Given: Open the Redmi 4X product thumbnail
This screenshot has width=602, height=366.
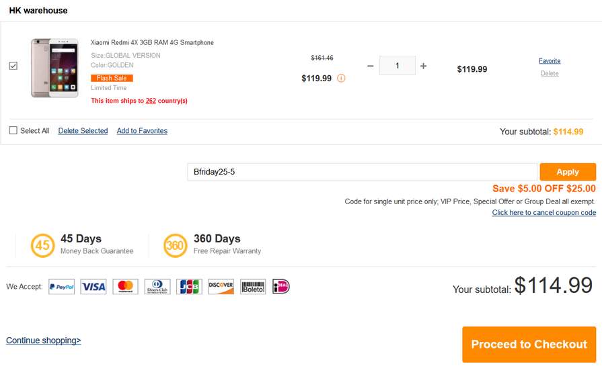Looking at the screenshot, I should (54, 67).
